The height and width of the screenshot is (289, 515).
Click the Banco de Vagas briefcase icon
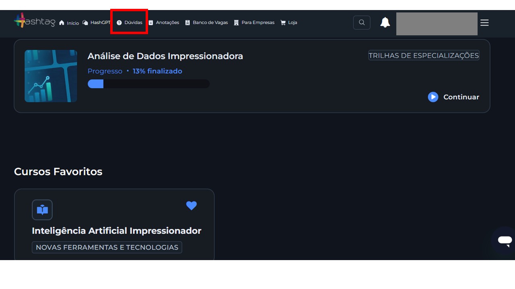[187, 22]
